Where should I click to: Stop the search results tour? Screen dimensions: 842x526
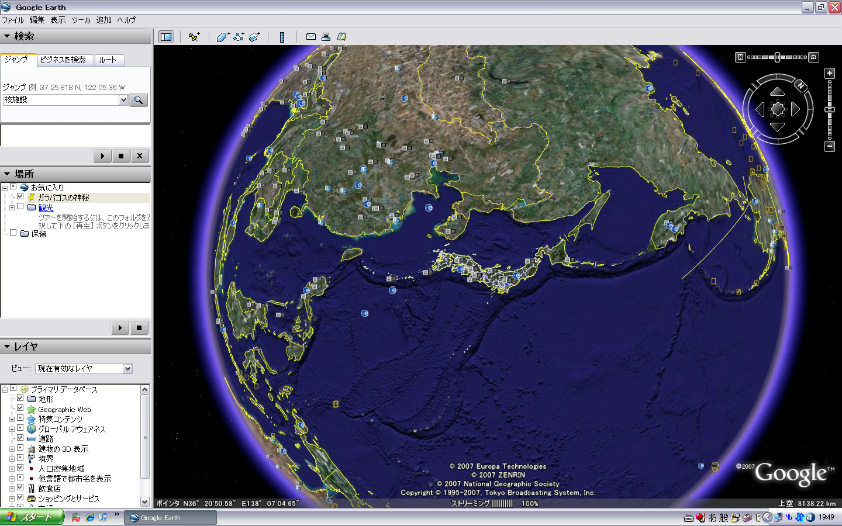(121, 156)
